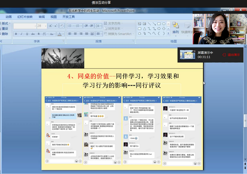Select the right arrow shape

click(x=159, y=29)
